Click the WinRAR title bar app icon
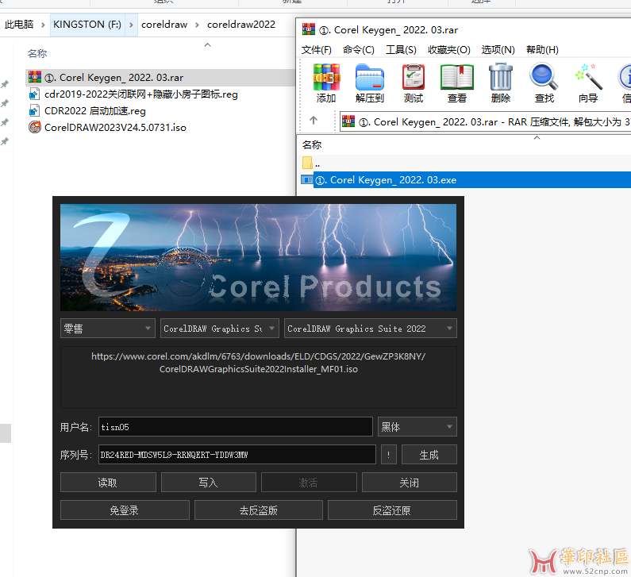The height and width of the screenshot is (577, 631). click(309, 29)
